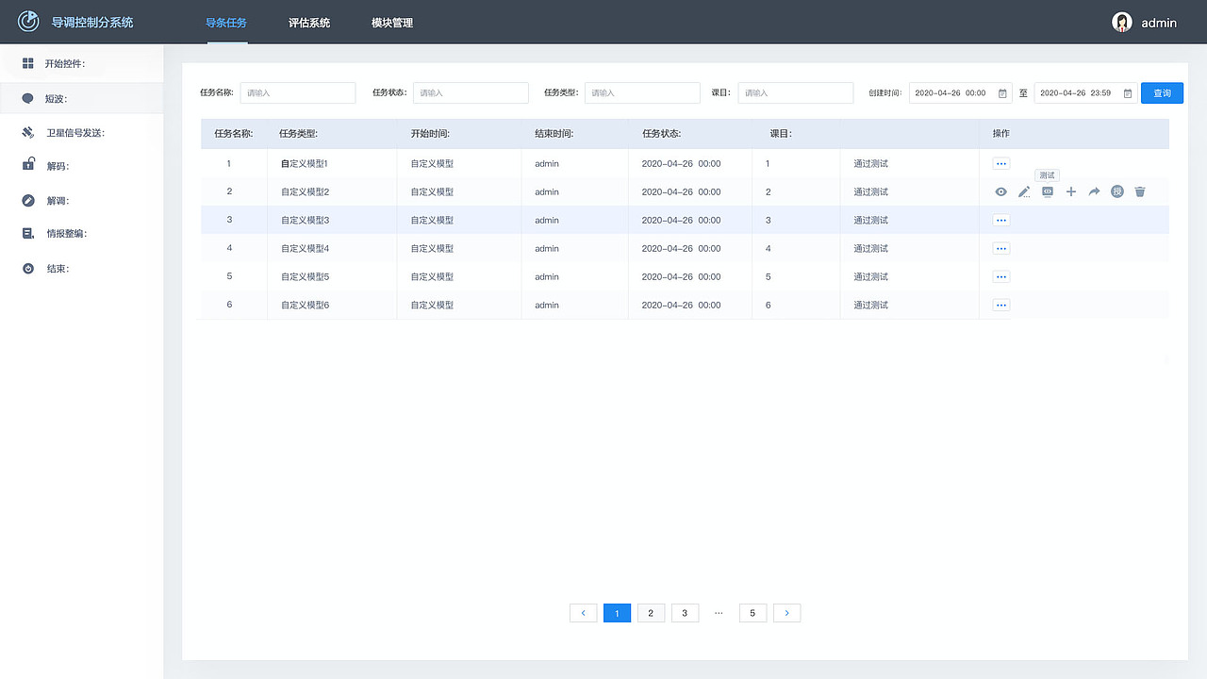Select the 情报整编 sidebar item
The width and height of the screenshot is (1207, 679).
pyautogui.click(x=82, y=233)
